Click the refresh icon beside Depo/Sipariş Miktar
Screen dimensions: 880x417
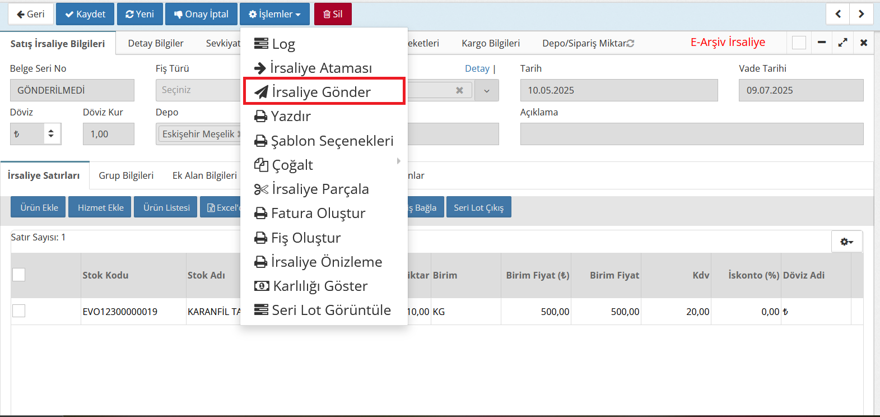[631, 43]
